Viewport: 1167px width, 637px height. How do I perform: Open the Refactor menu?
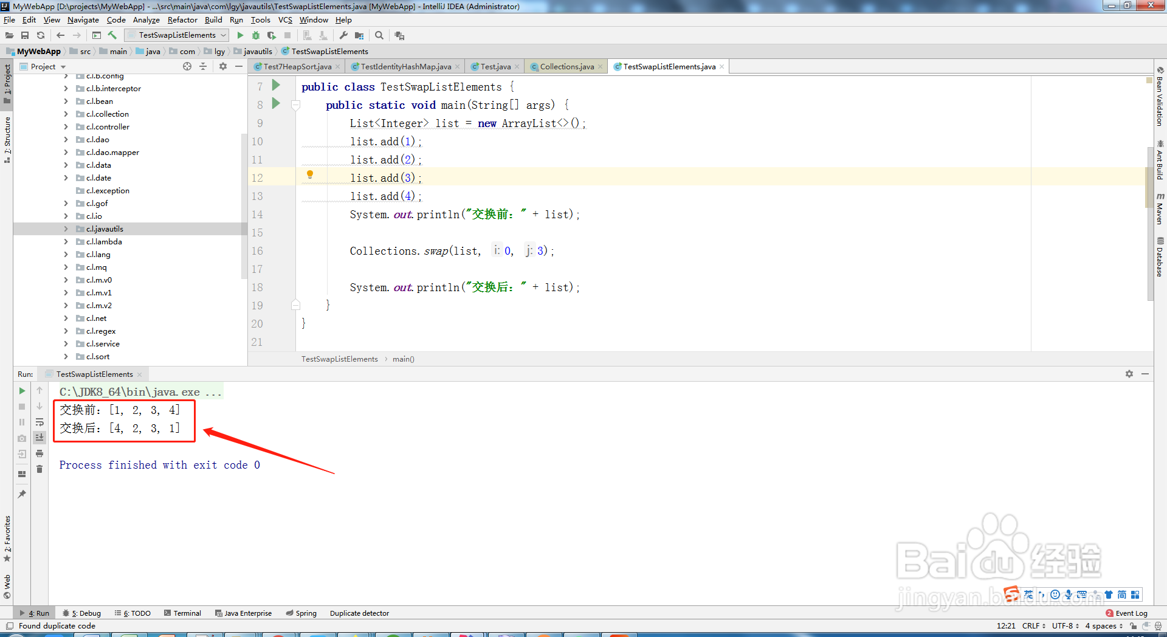point(182,19)
